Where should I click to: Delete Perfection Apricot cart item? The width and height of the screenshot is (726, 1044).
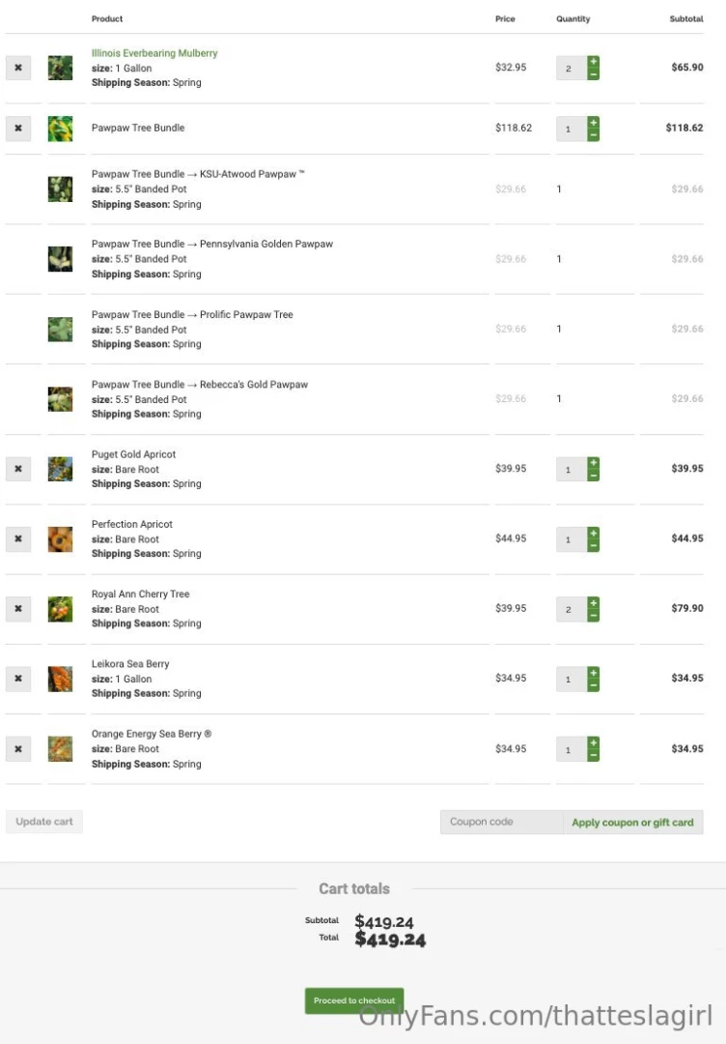[18, 538]
